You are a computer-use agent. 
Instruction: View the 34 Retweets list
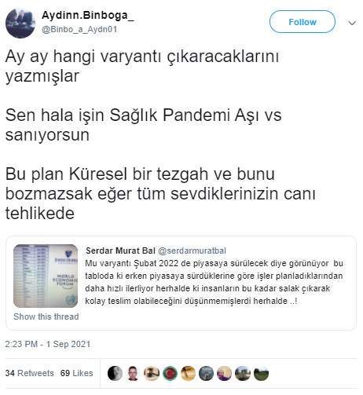click(x=30, y=373)
